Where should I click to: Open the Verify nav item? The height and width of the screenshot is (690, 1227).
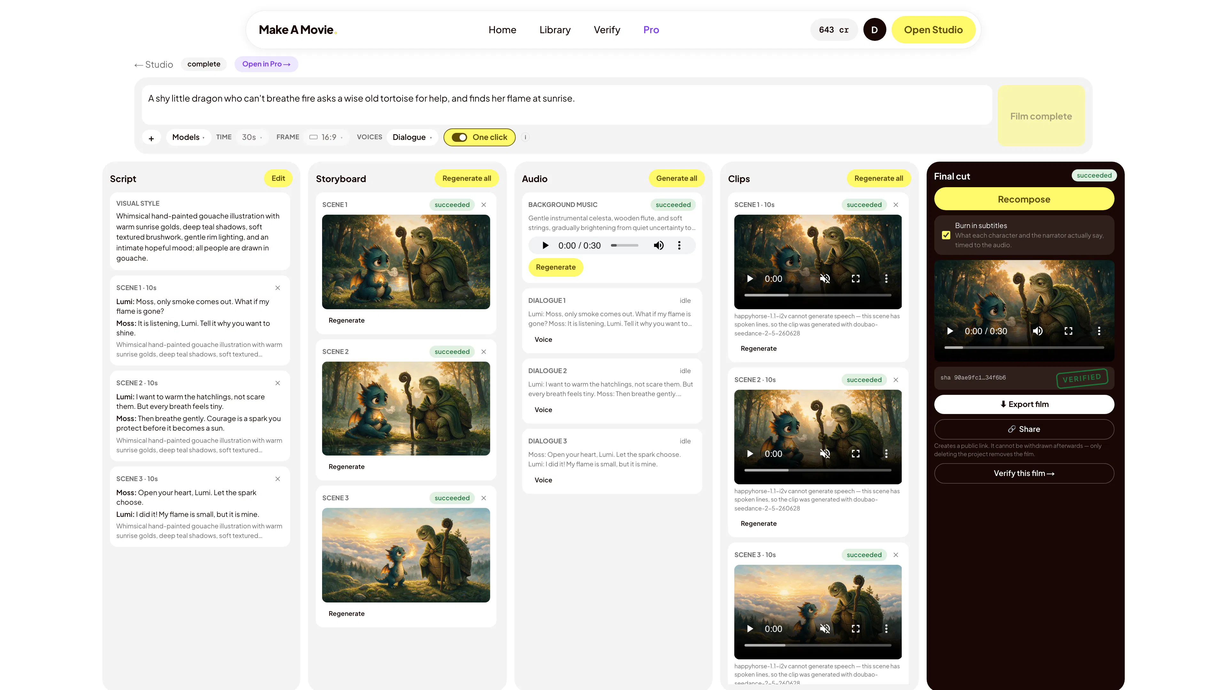607,30
